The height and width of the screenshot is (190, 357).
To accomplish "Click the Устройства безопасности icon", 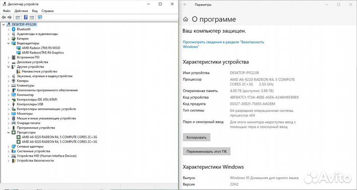I will [13, 160].
